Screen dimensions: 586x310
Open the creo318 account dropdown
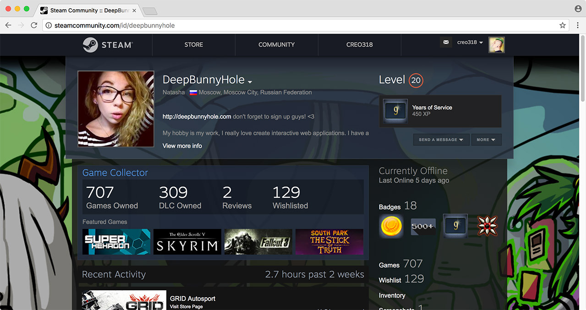click(470, 42)
